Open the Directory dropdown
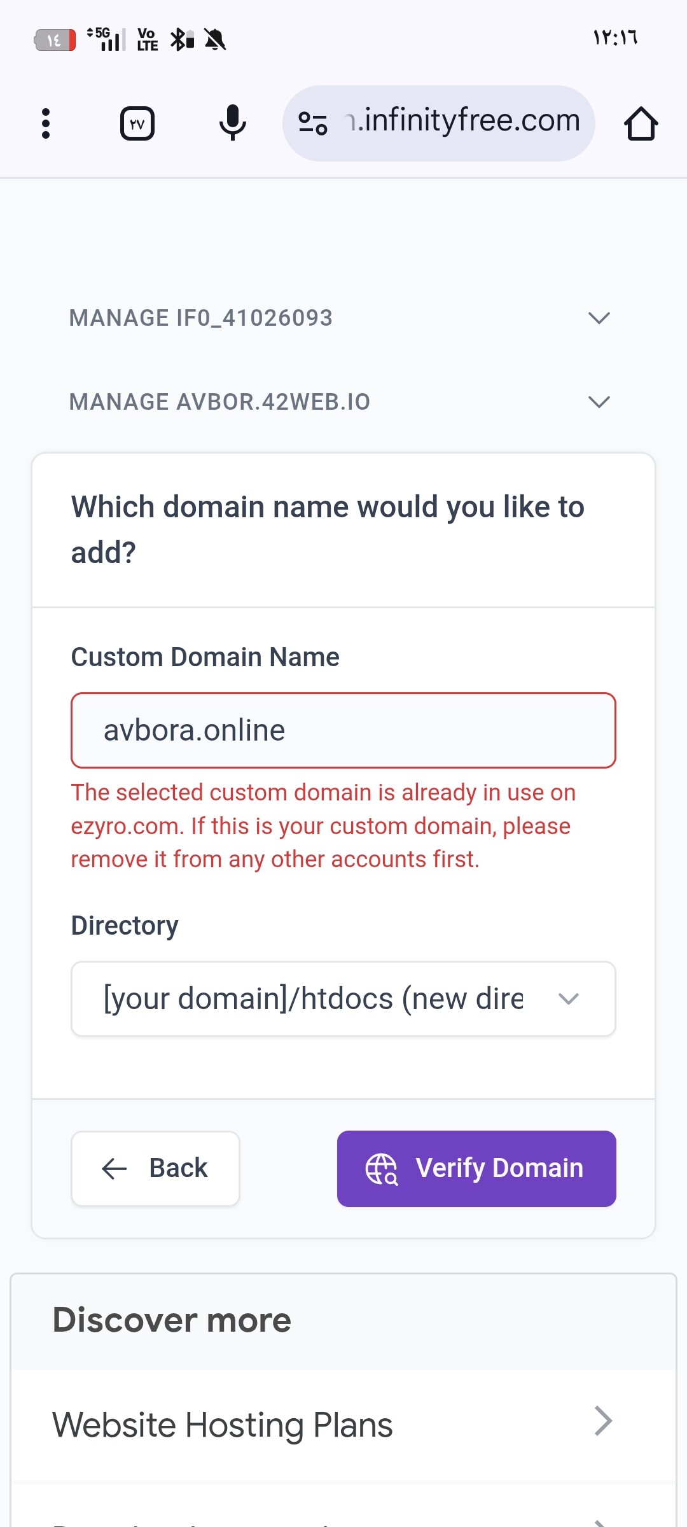Screen dimensions: 687x1527 pyautogui.click(x=343, y=999)
